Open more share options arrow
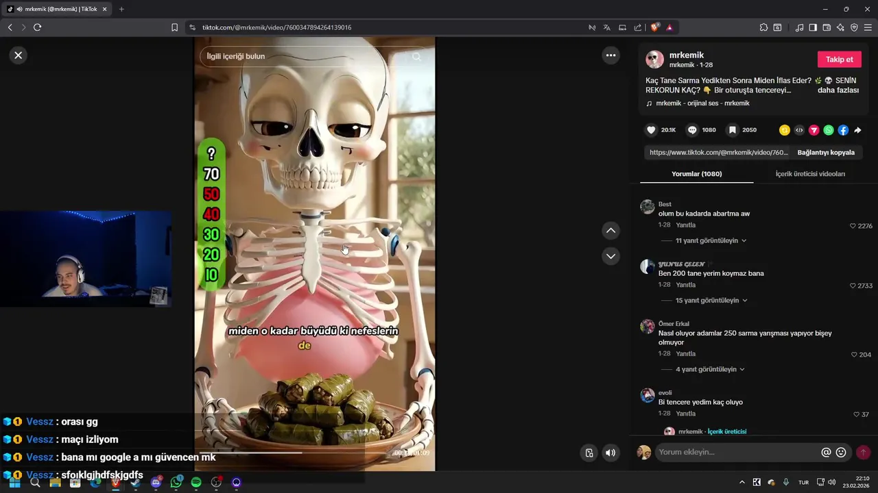This screenshot has width=878, height=493. (x=857, y=130)
